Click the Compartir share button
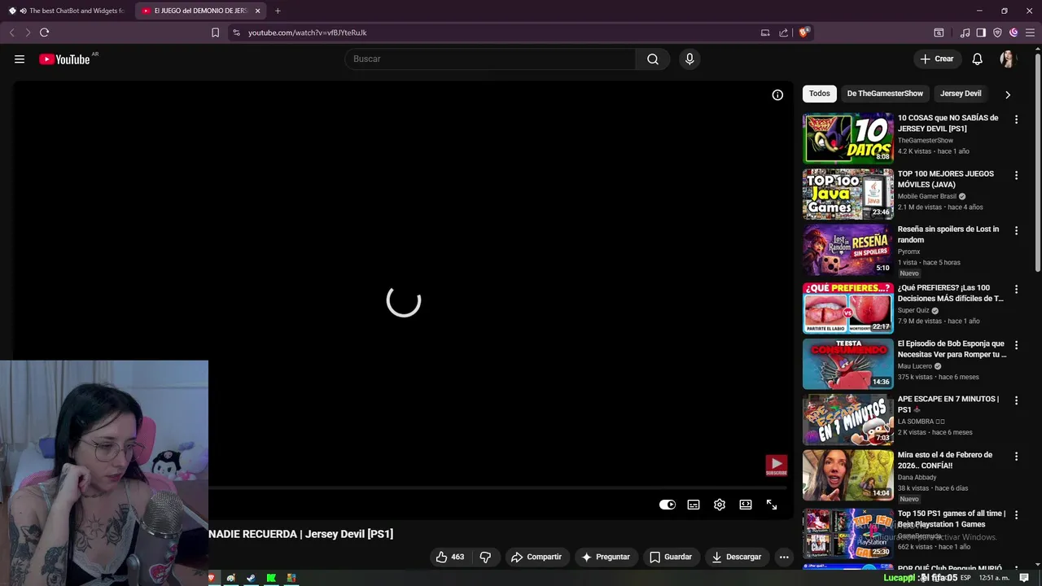1042x586 pixels. (536, 557)
